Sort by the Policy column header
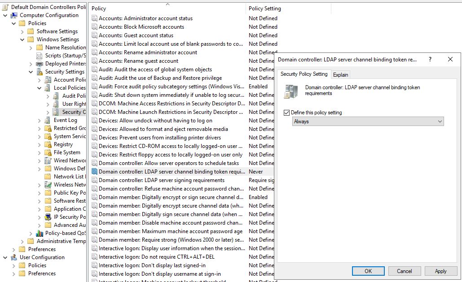This screenshot has width=462, height=282. click(167, 9)
